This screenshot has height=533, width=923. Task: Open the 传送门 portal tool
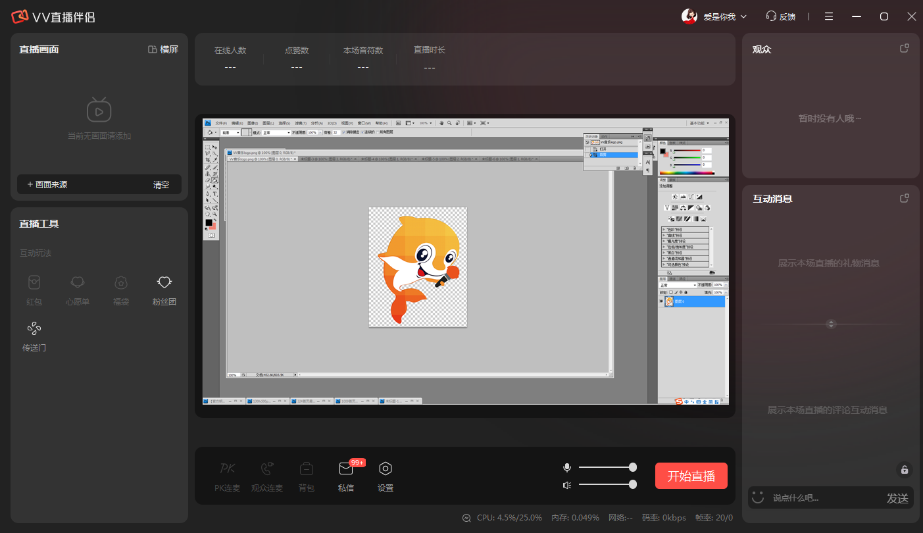coord(34,329)
